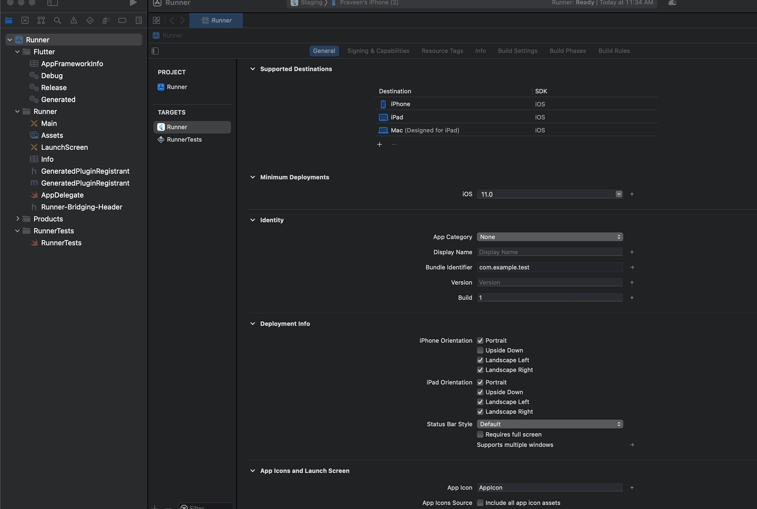Toggle iPad Landscape Right checkbox
757x509 pixels.
click(480, 412)
